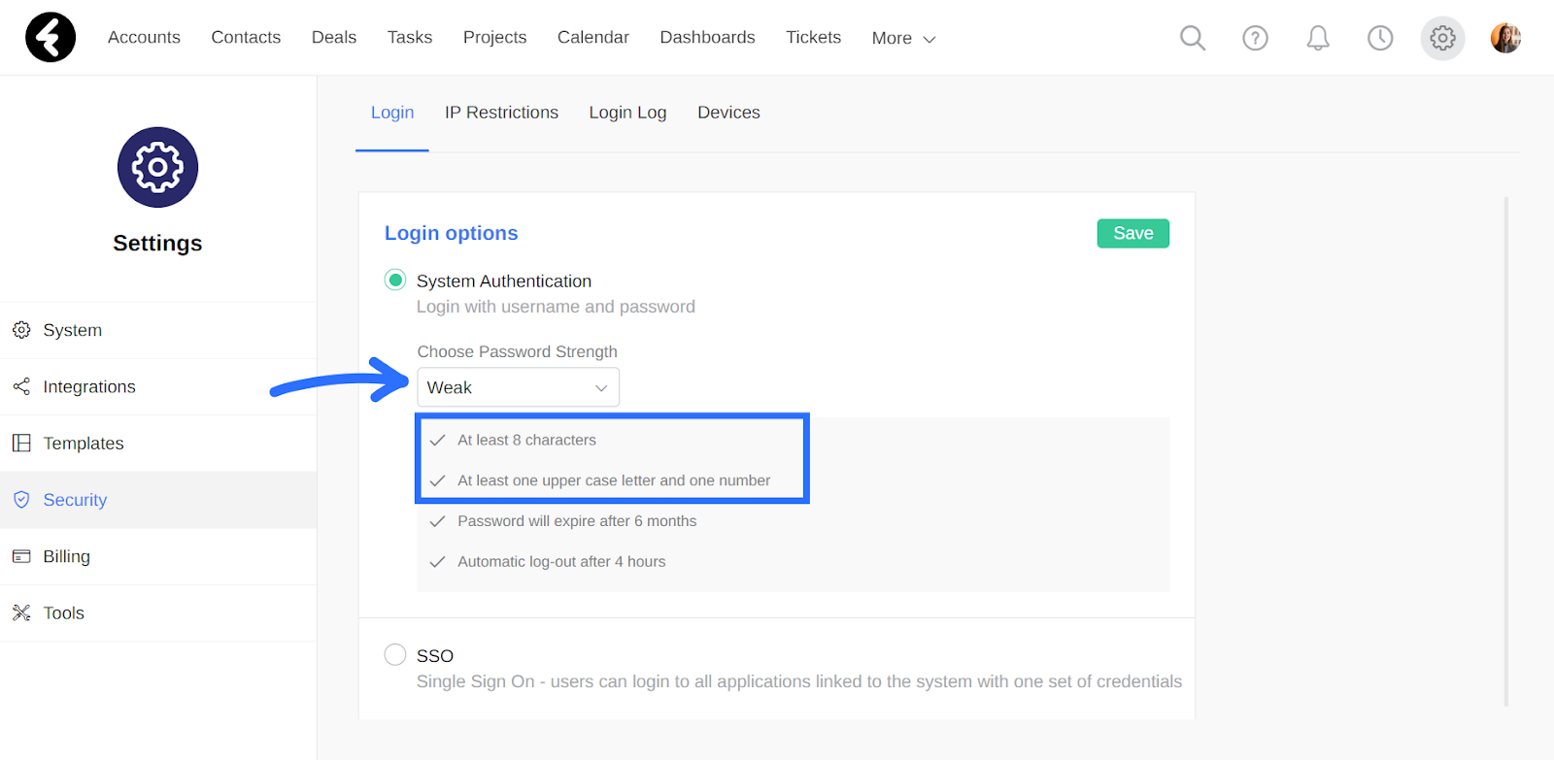Click the app logo in top-left
1554x760 pixels.
tap(51, 38)
